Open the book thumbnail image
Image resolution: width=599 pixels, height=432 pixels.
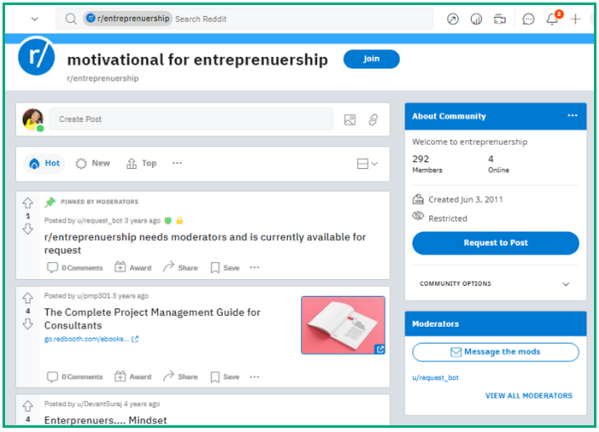pos(343,325)
